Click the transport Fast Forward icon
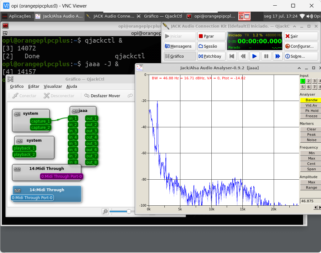The image size is (321, 253). pos(277,56)
